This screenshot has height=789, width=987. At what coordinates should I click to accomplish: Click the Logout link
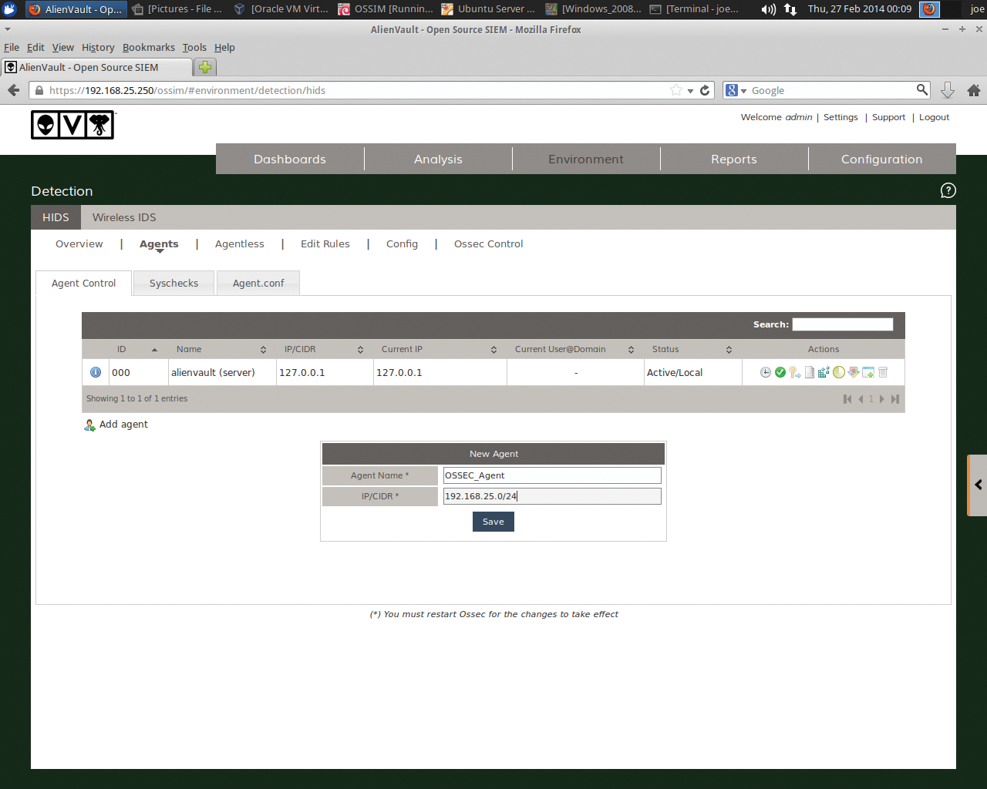pyautogui.click(x=934, y=117)
